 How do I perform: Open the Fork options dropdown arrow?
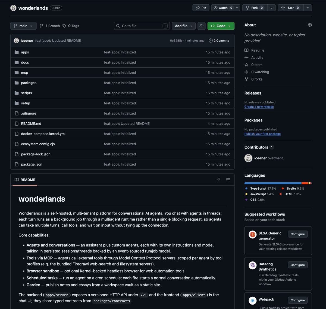271,8
